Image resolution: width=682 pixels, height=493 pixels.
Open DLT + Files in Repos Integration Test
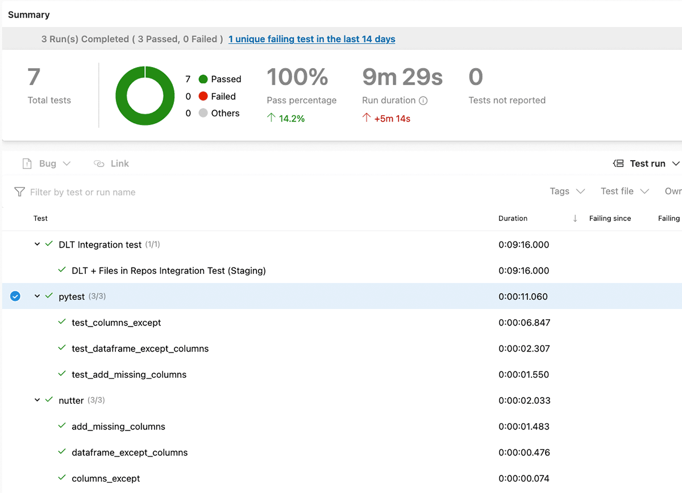(168, 270)
